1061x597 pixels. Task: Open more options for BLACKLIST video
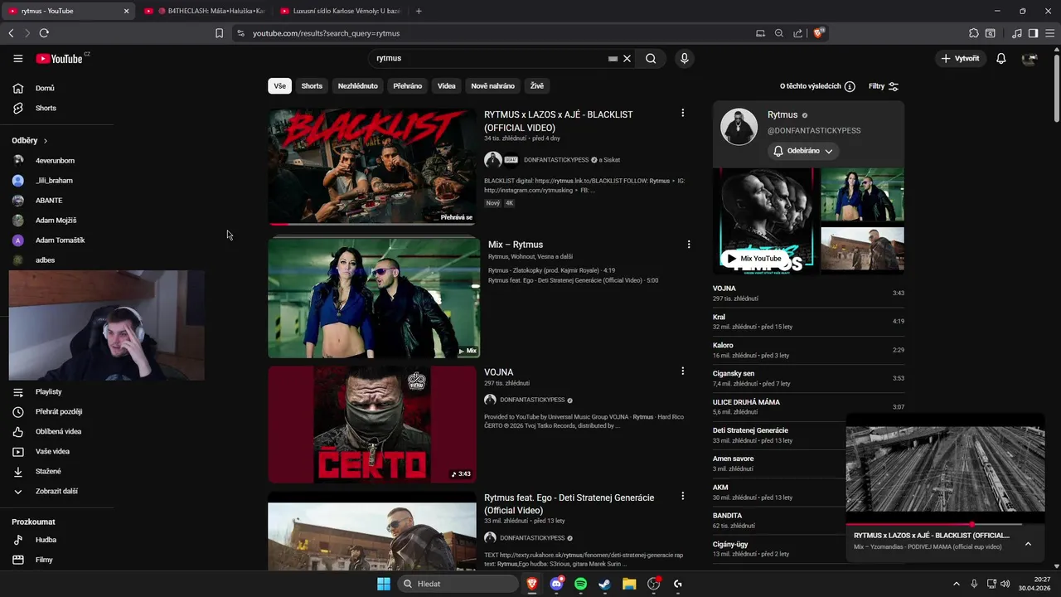[683, 113]
